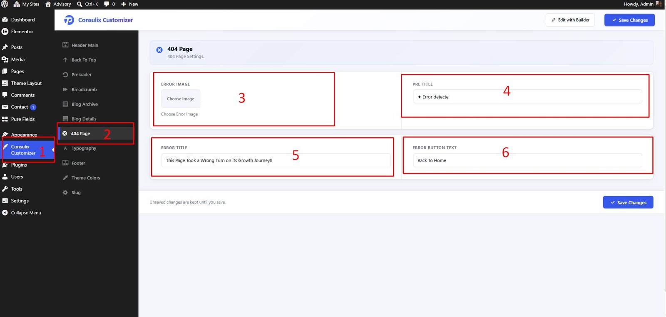Click the unsaved changes notice text

tap(188, 202)
